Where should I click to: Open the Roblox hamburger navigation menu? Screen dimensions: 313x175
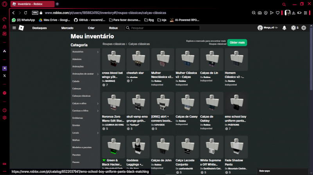point(14,28)
